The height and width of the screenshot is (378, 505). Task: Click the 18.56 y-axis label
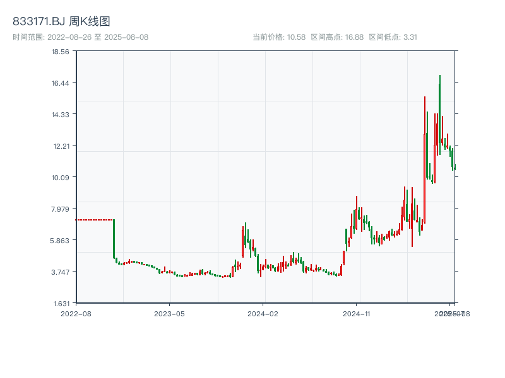[x=61, y=53]
